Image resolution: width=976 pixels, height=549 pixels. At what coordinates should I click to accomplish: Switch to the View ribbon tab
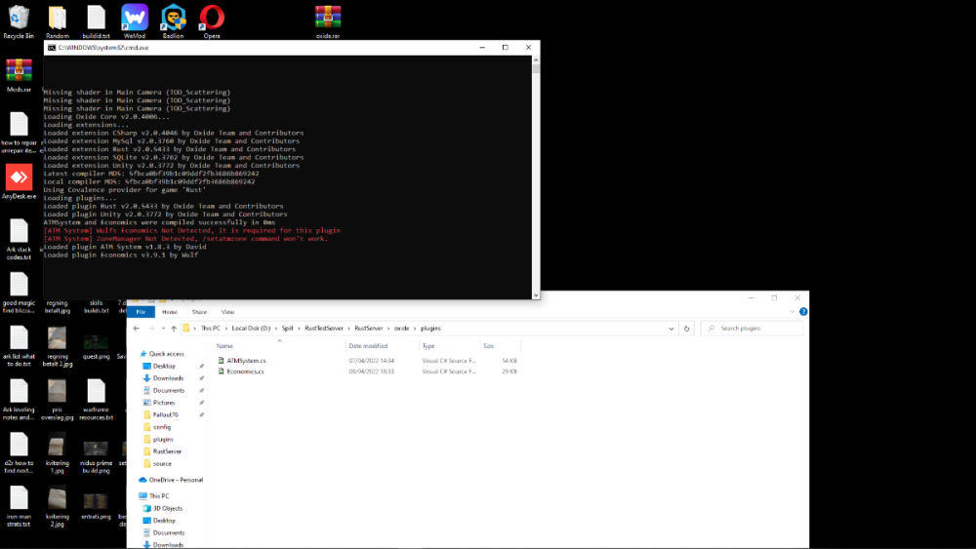pos(227,312)
